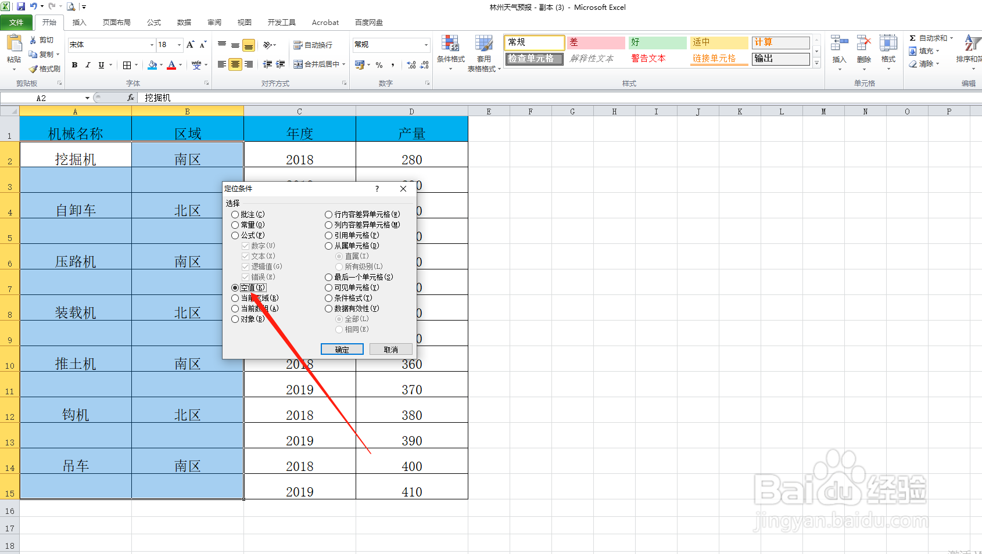Select the 空值 radio button

click(x=235, y=287)
